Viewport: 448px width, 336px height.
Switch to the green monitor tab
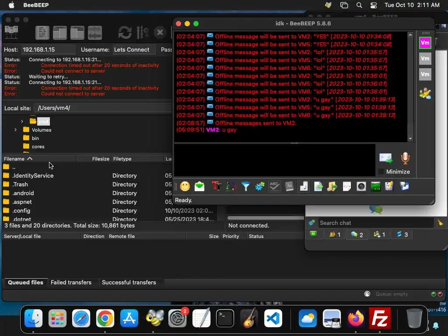[313, 234]
